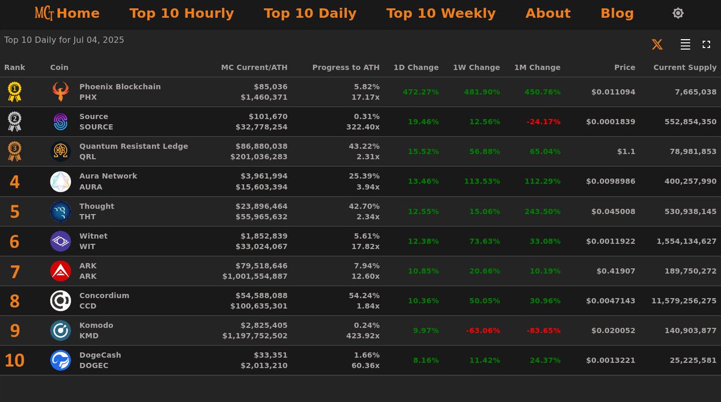721x402 pixels.
Task: Open the Komodo coin name
Action: [x=96, y=325]
